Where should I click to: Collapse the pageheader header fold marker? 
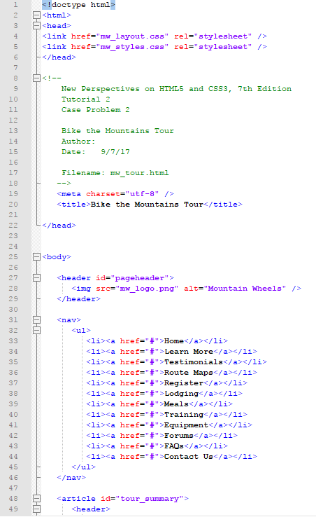[36, 278]
